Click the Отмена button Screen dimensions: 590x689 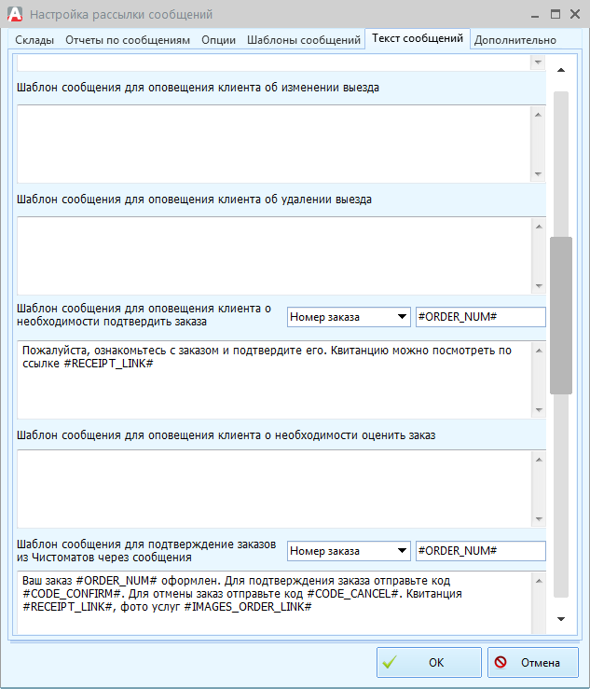533,662
